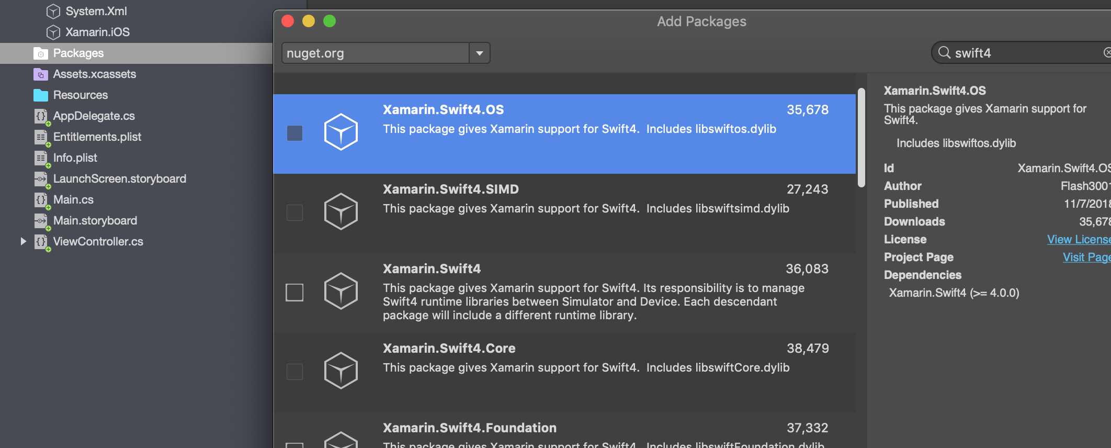Select the Xamarin.Swift4.Foundation package title
Screen dimensions: 1111x448
(469, 428)
